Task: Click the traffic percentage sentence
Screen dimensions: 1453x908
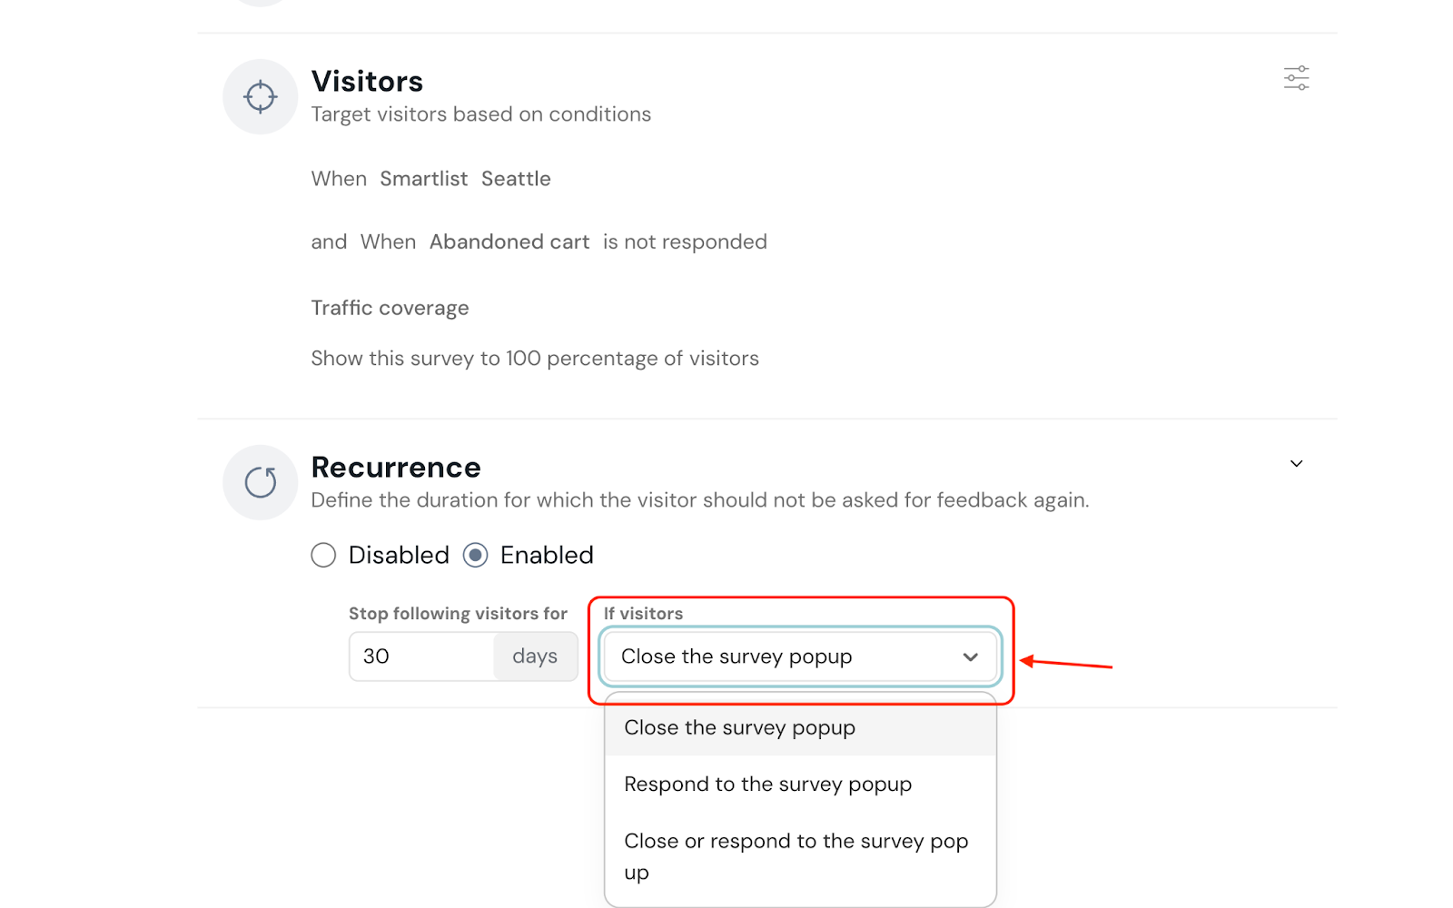Action: [x=535, y=359]
